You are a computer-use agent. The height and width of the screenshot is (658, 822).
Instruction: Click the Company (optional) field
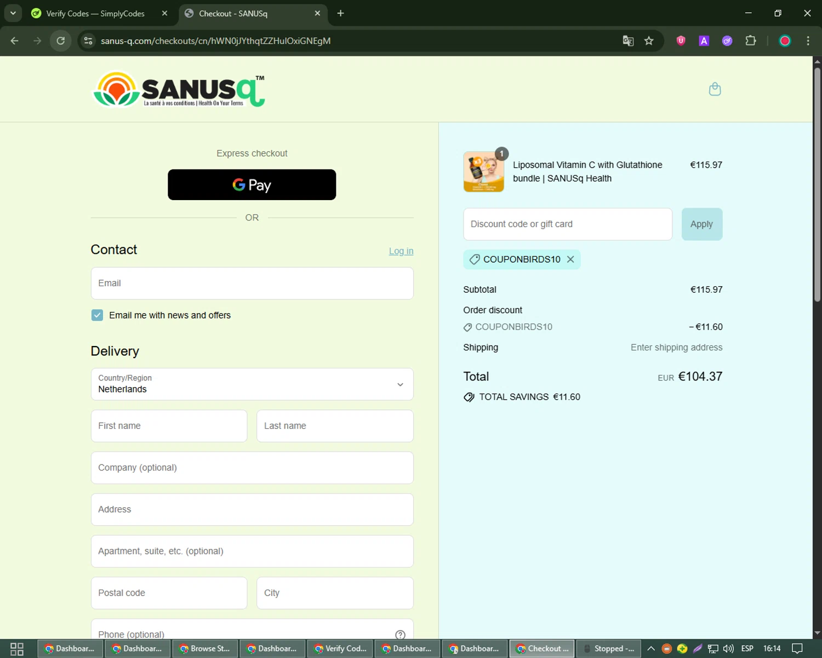tap(252, 468)
